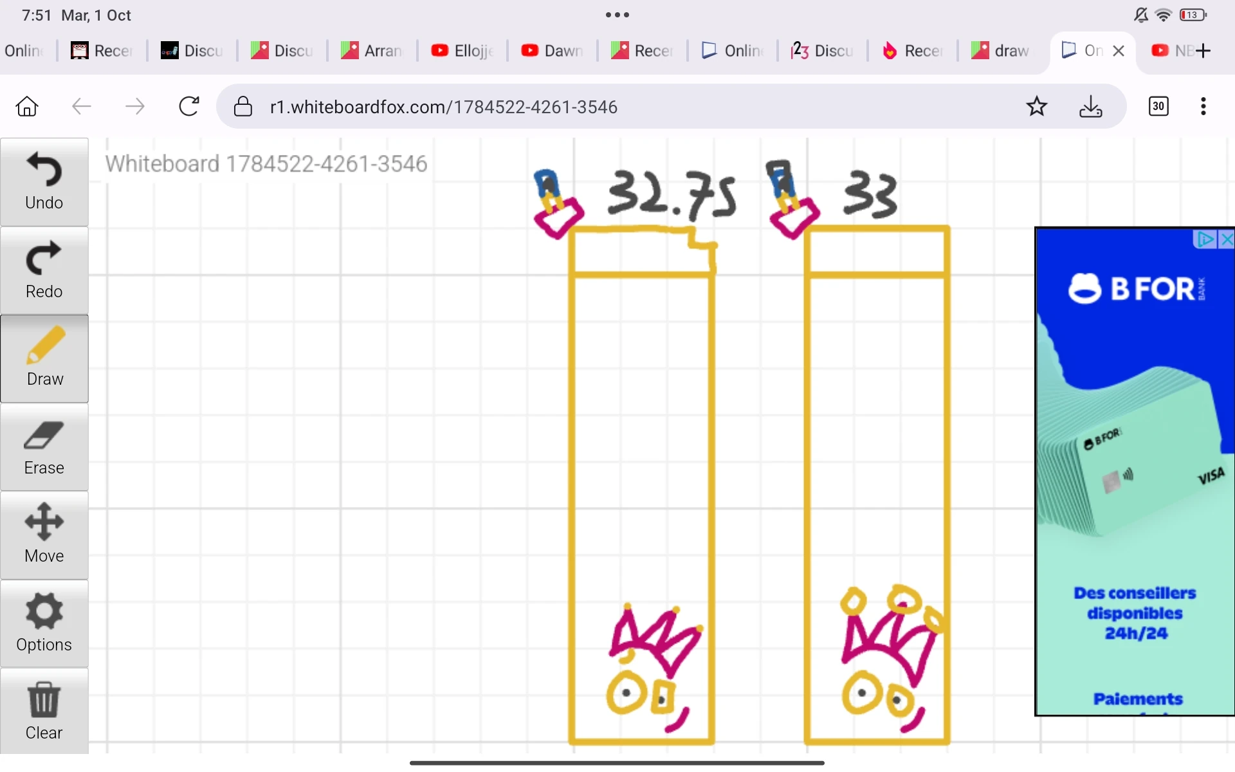Bookmark page with star icon
This screenshot has width=1235, height=772.
[1036, 107]
